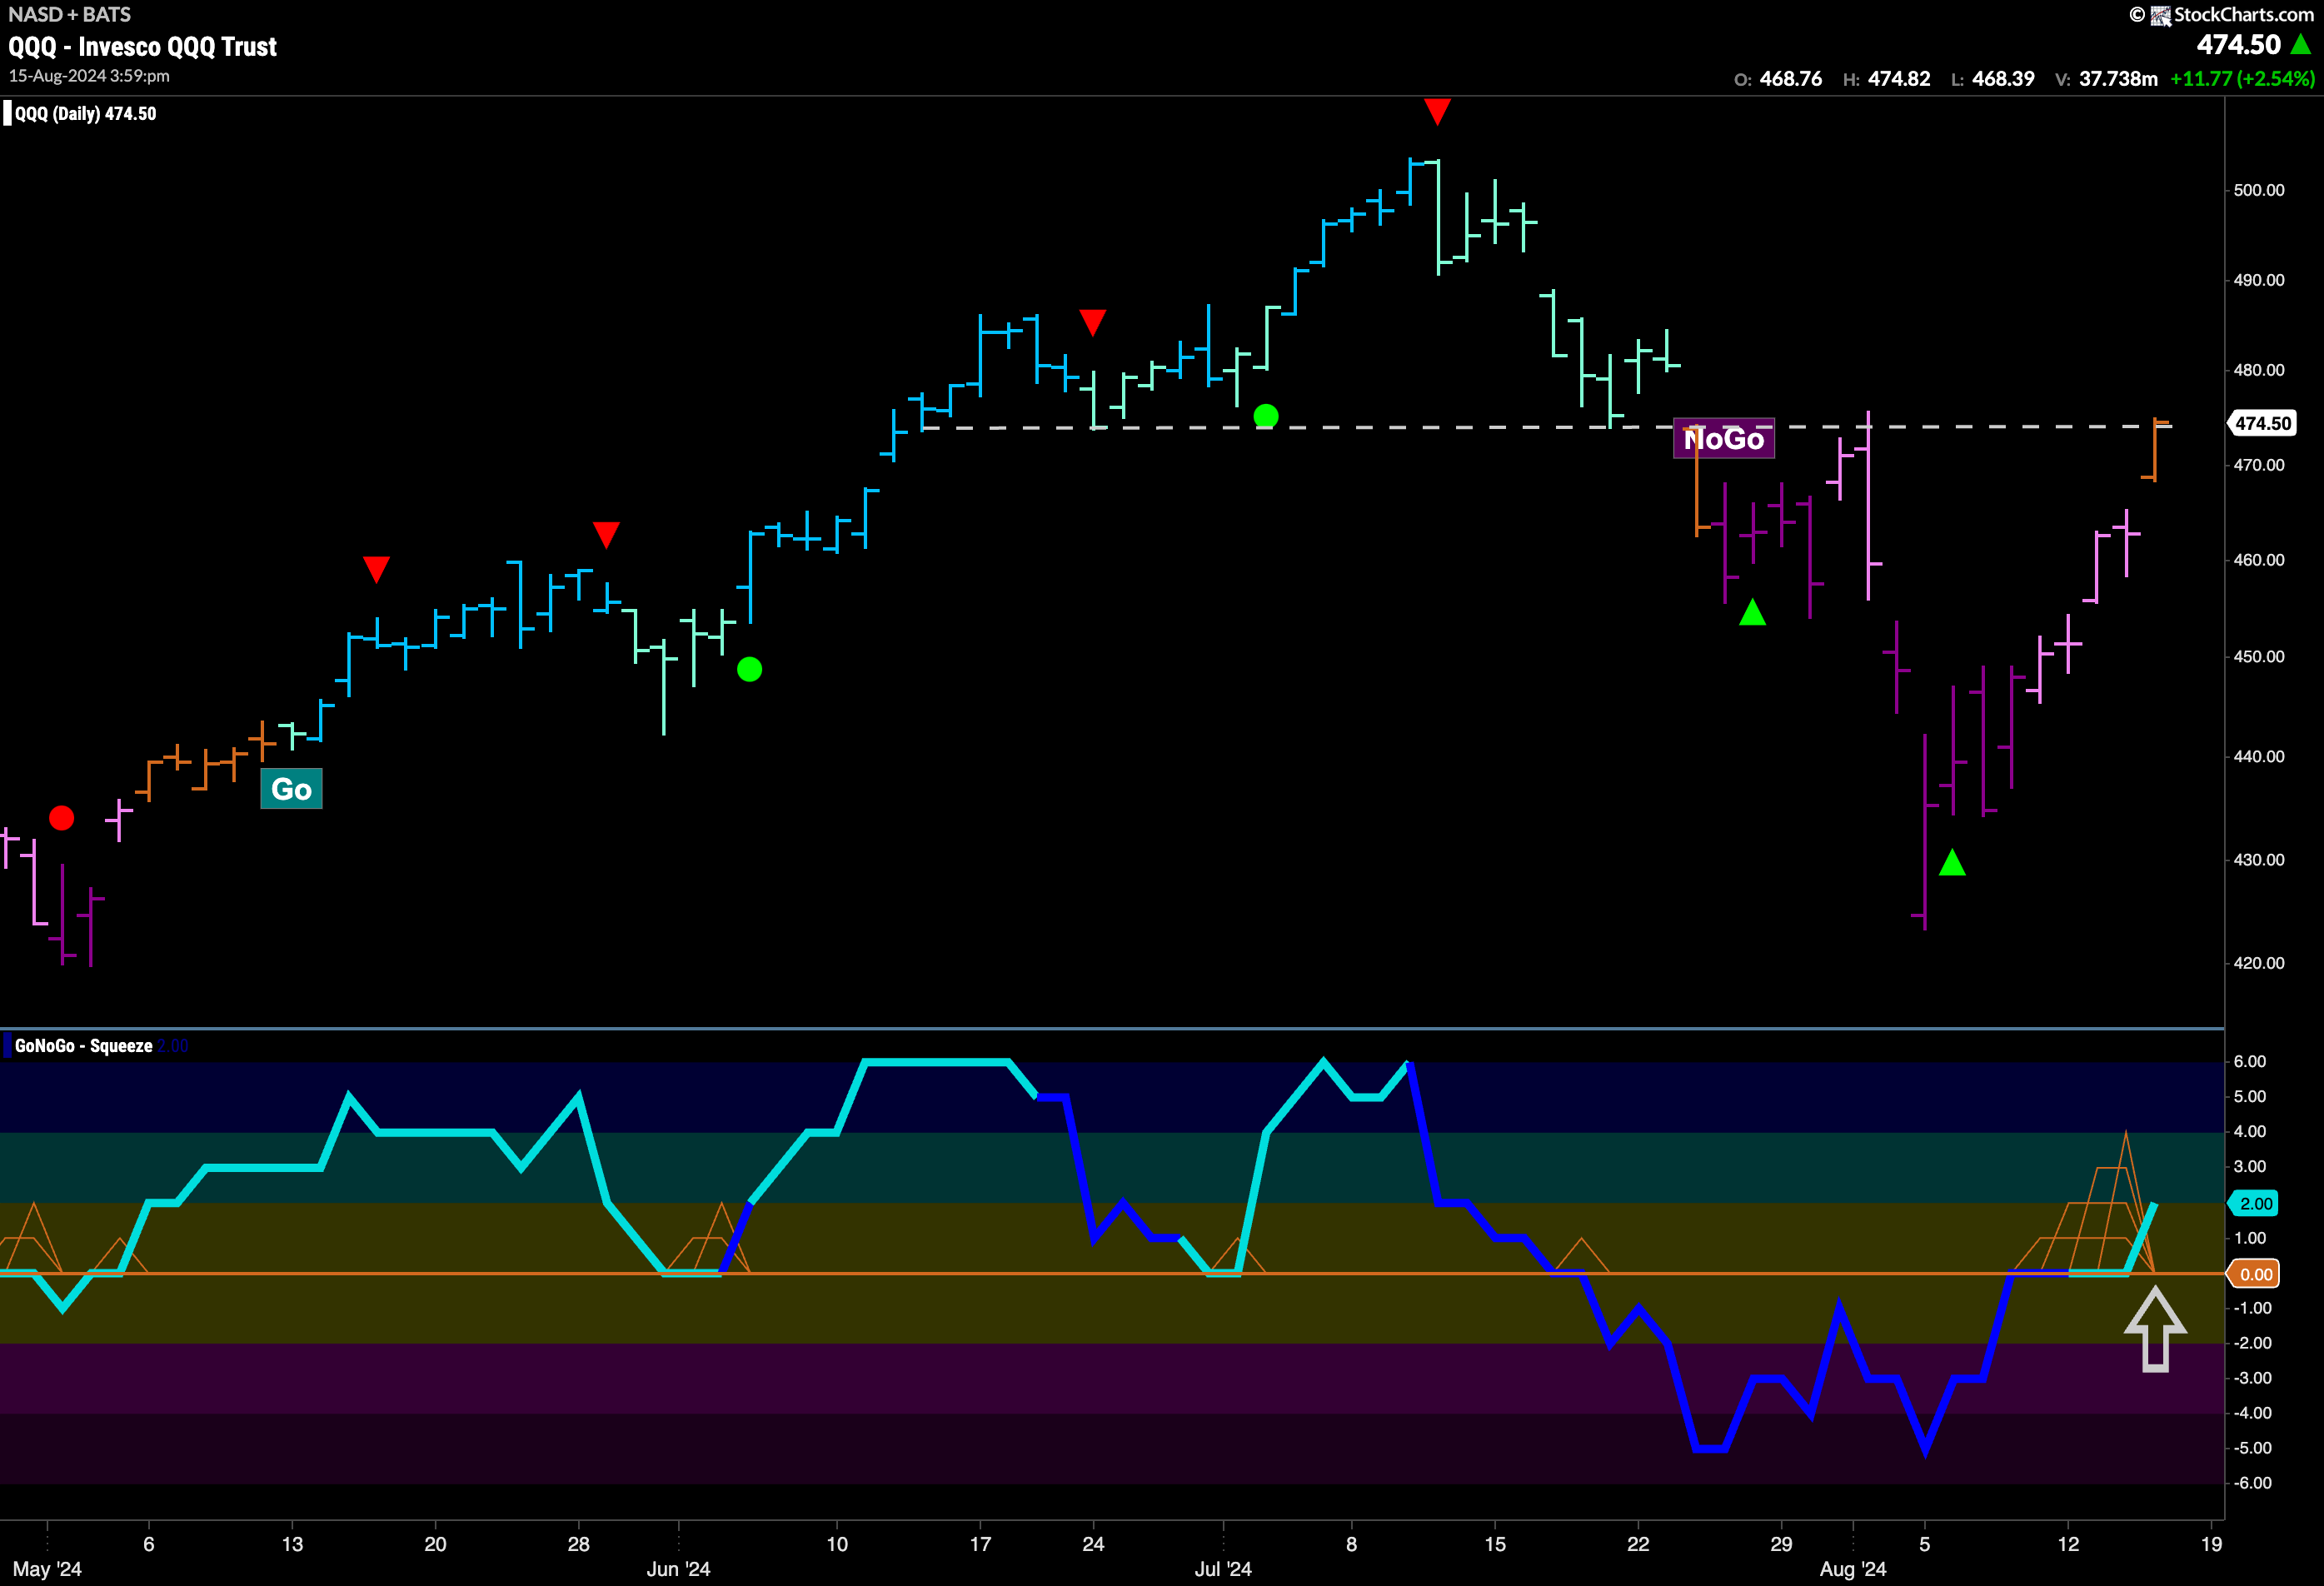This screenshot has width=2324, height=1586.
Task: Click the red triangle above the July peak
Action: [1437, 111]
